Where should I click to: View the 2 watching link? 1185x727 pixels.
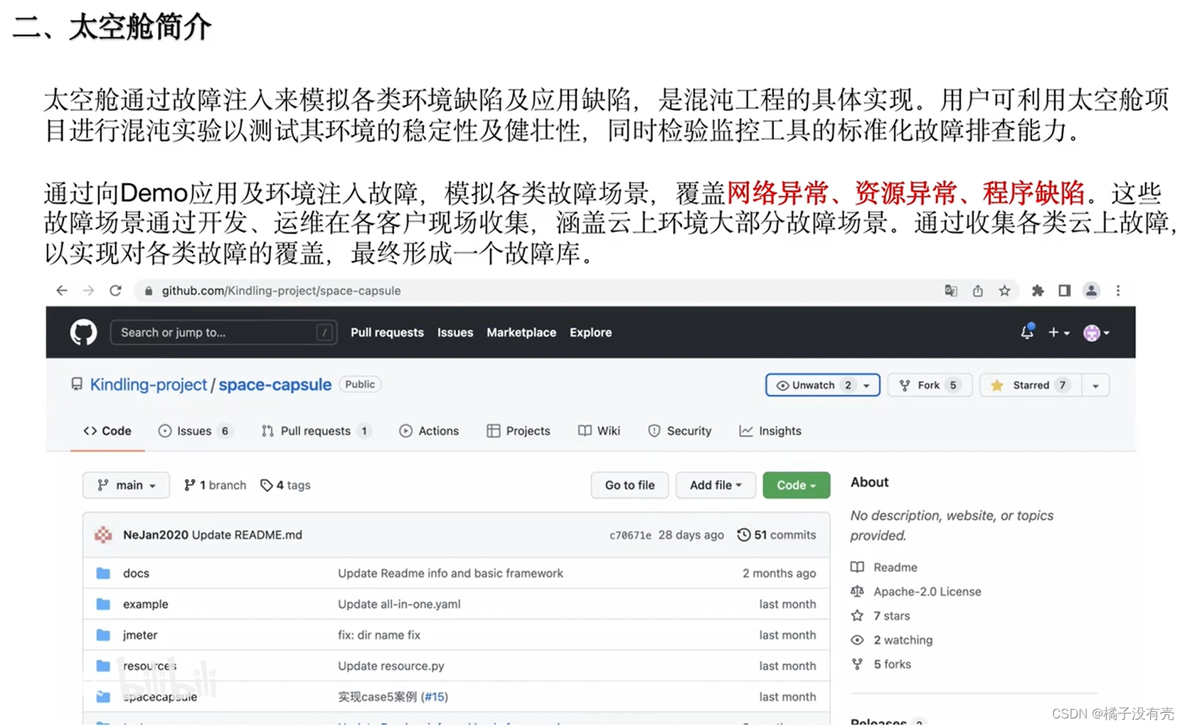[892, 640]
